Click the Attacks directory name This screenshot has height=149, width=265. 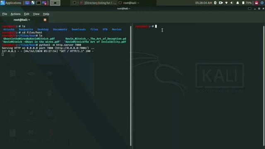[x=9, y=29]
